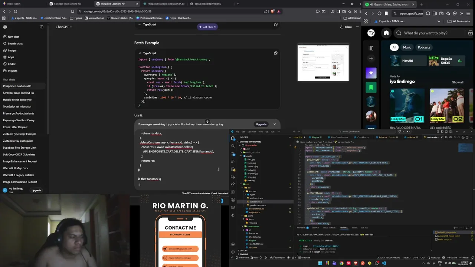
Task: Click Spotify create playlist plus icon
Action: coord(371,59)
